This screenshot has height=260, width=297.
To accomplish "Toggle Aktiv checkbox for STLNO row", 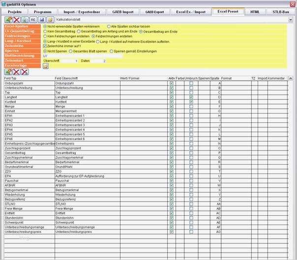I will [172, 204].
